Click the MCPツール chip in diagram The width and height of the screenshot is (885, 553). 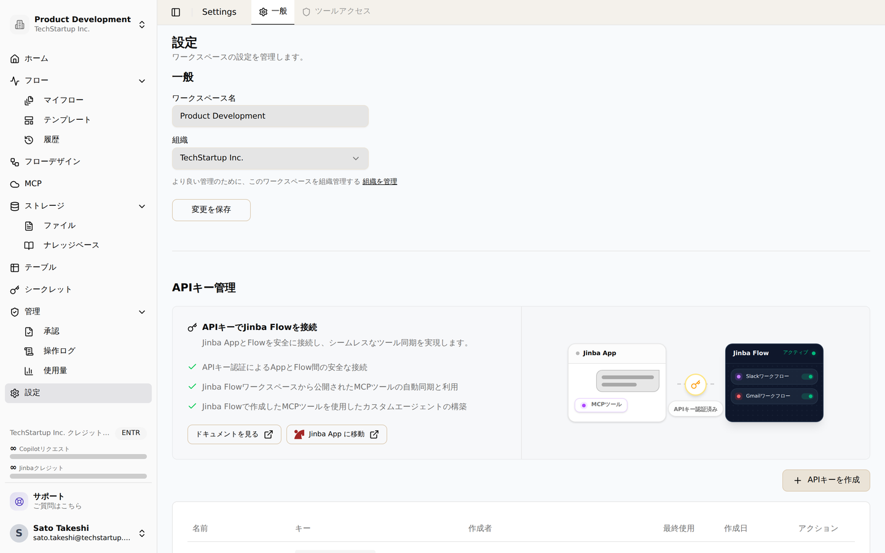601,405
